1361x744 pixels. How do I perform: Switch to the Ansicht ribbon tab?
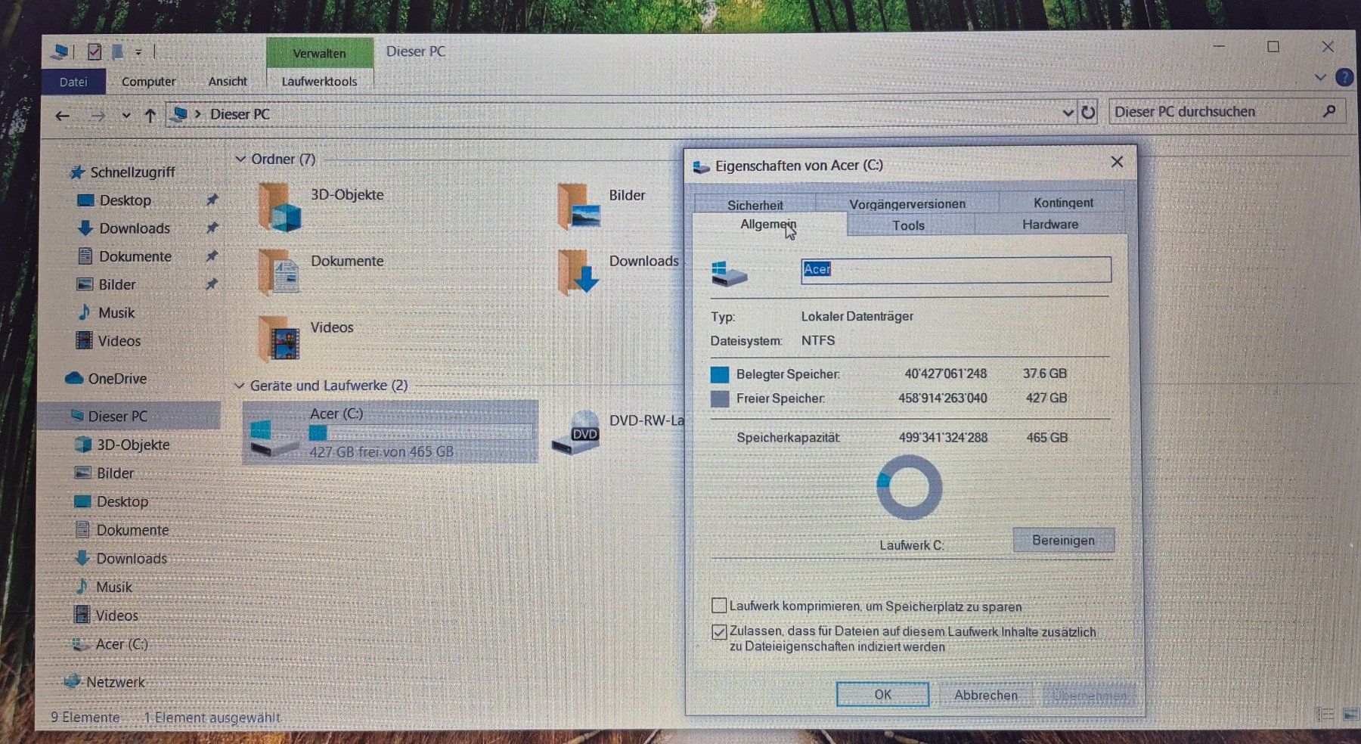[x=228, y=82]
